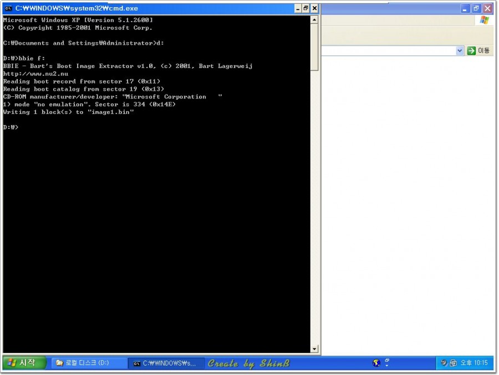Maximize the cmd.exe window
This screenshot has height=375, width=499.
[306, 8]
